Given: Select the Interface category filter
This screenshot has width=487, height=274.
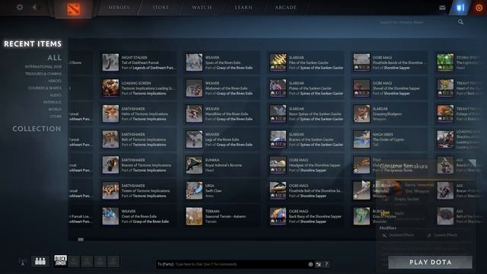Looking at the screenshot, I should pyautogui.click(x=53, y=102).
